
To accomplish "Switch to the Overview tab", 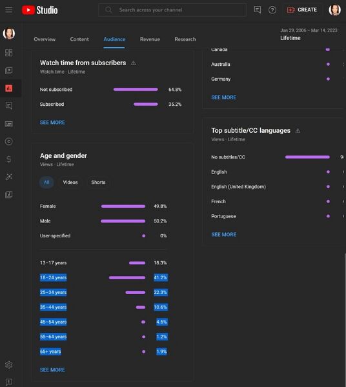I will (45, 39).
